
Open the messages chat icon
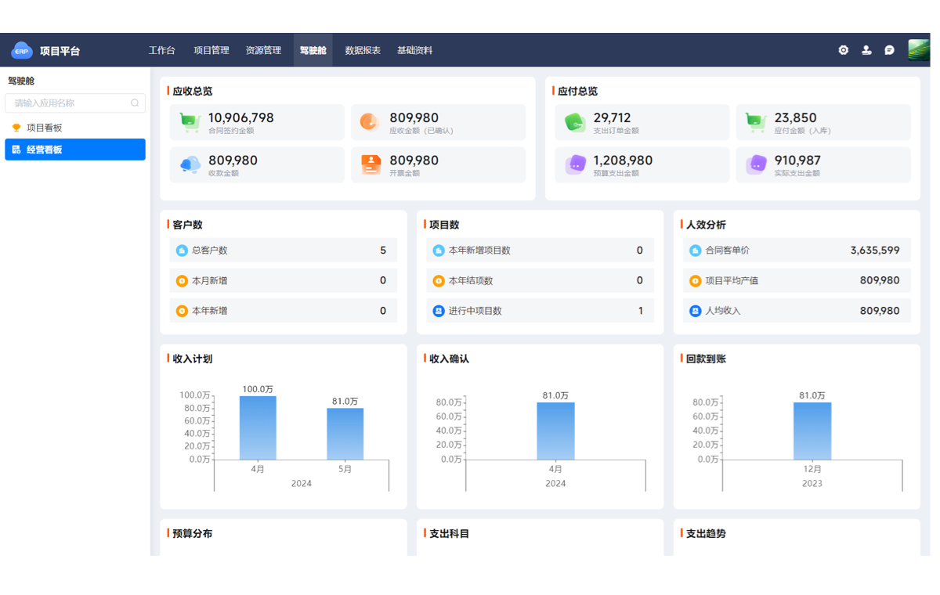click(x=889, y=50)
